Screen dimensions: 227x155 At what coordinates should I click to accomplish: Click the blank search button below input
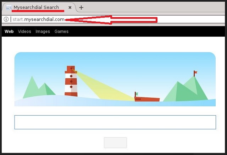115,143
